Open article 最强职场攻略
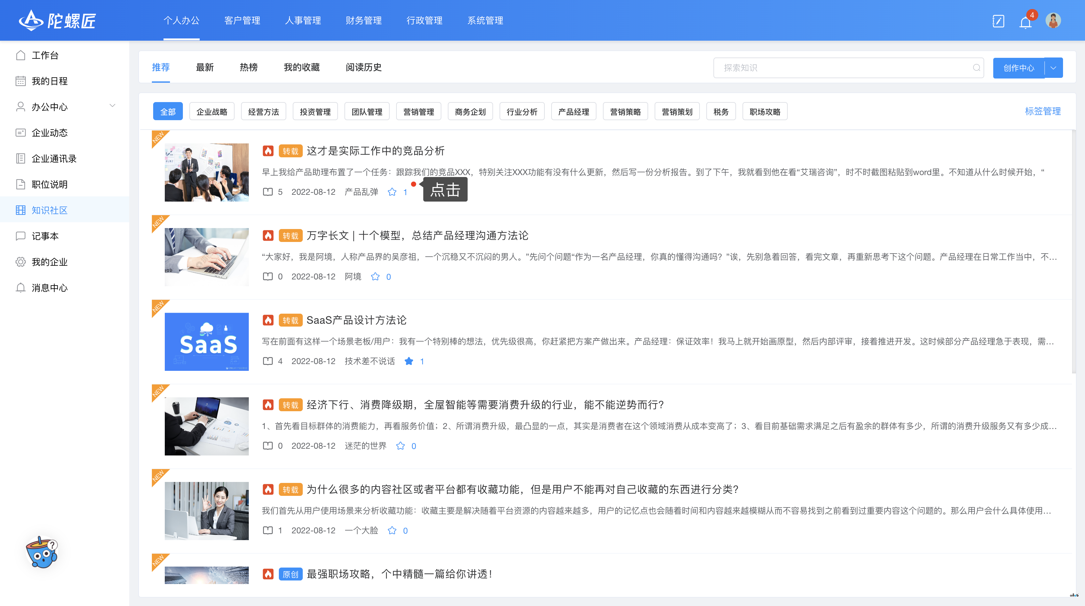The width and height of the screenshot is (1085, 606). tap(400, 574)
